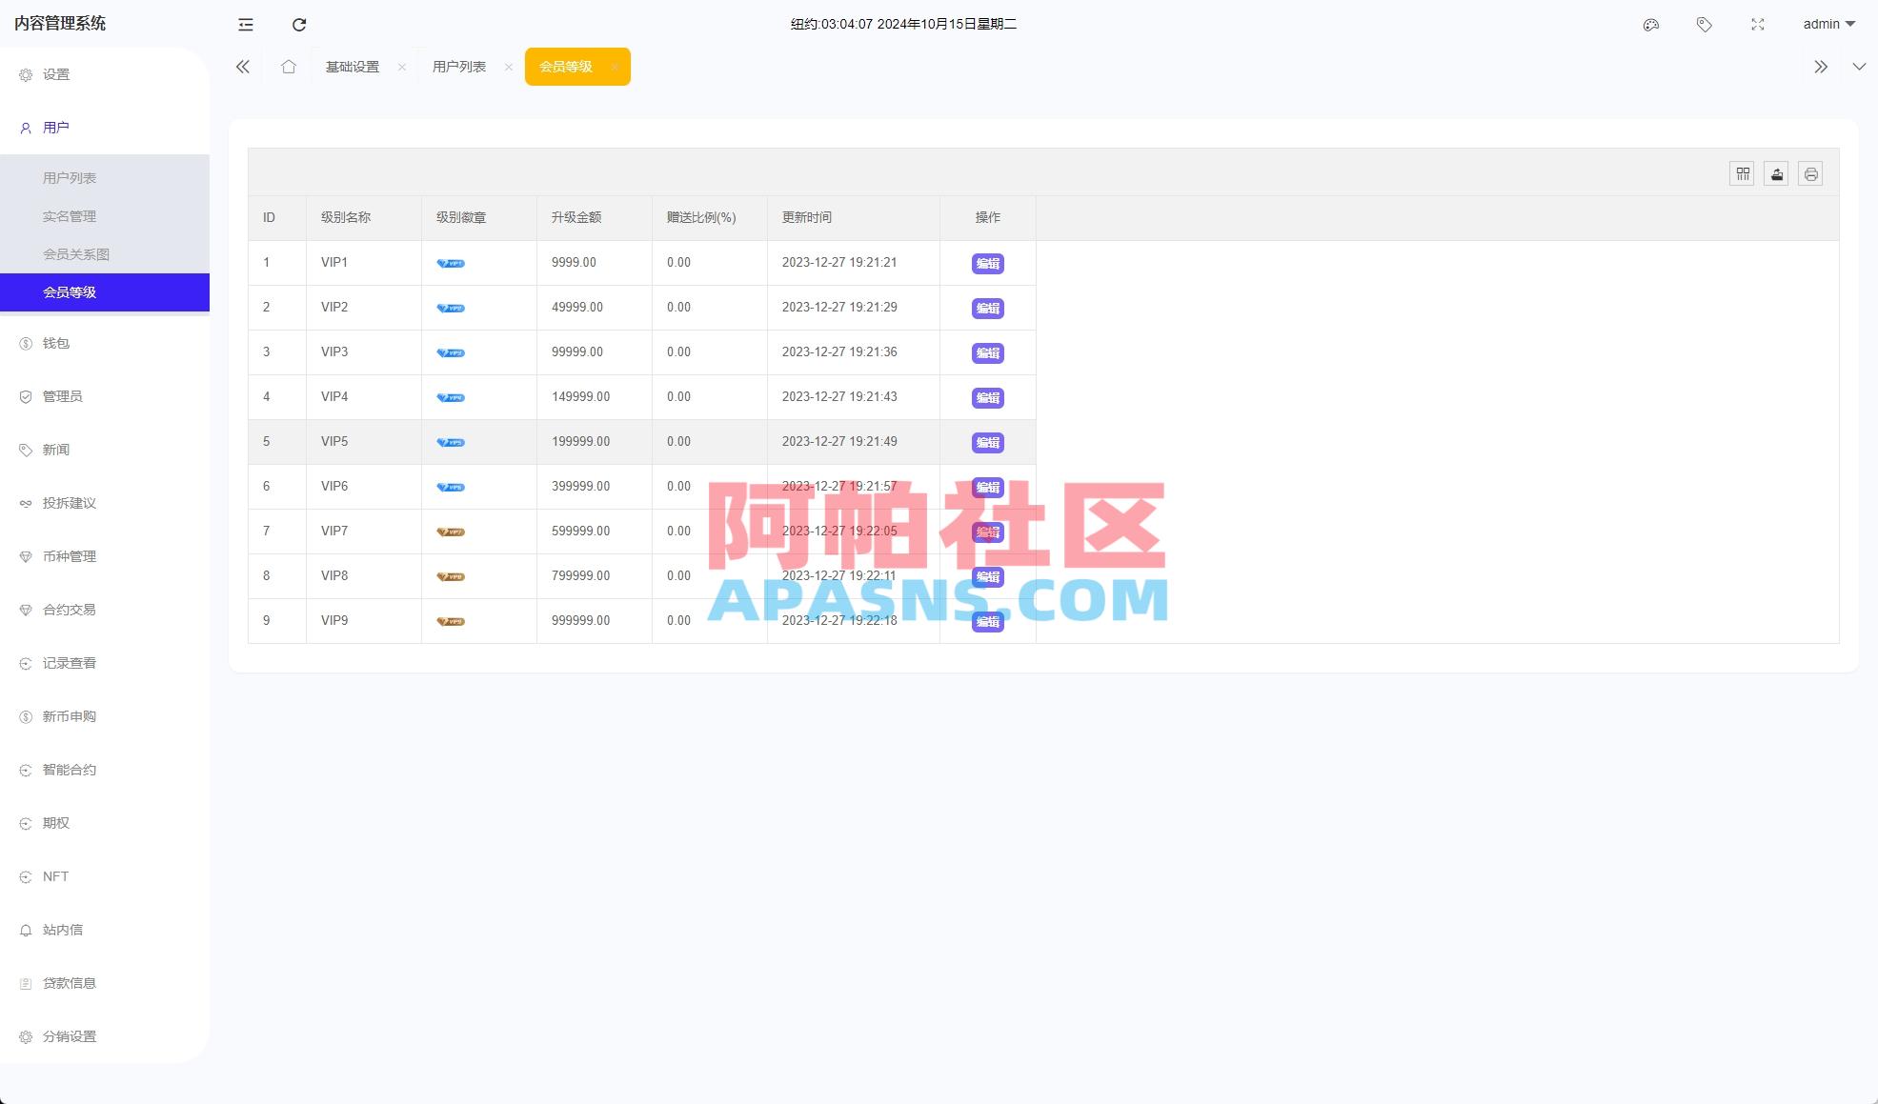Click the VIP7 gold badge thumbnail
Viewport: 1878px width, 1104px height.
450,532
